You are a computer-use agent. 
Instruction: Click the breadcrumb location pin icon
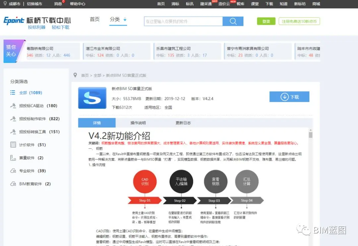[75, 75]
